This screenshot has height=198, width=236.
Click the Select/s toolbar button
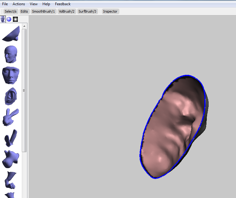(x=10, y=11)
